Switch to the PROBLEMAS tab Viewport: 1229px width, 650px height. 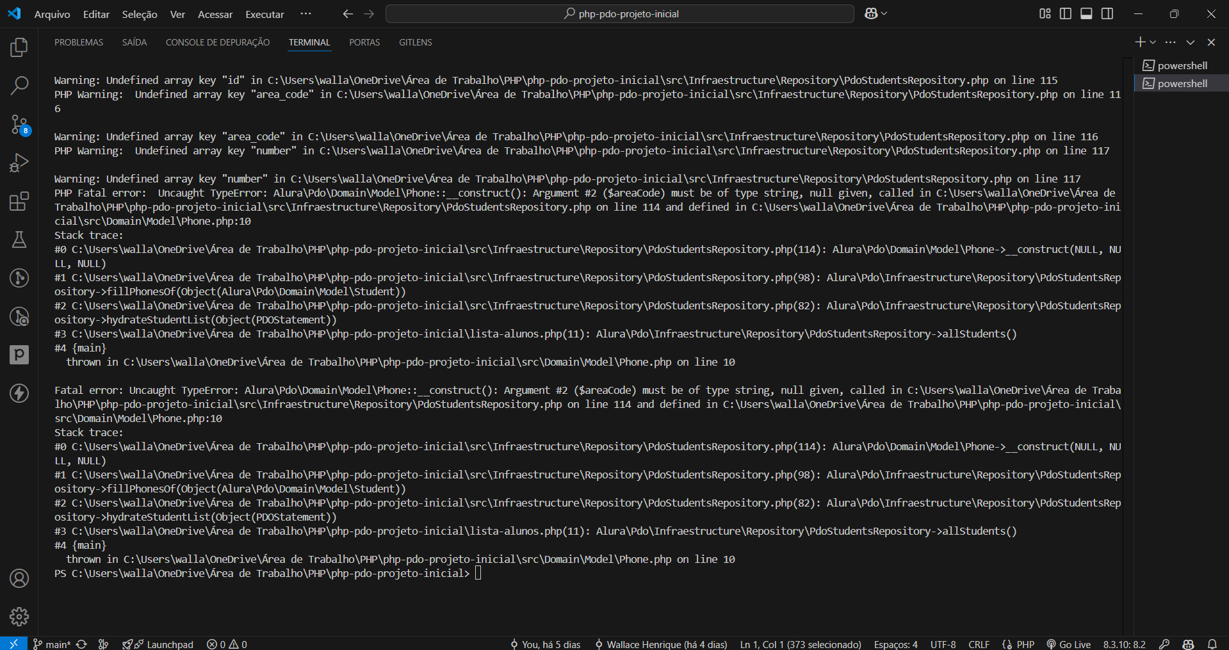[x=79, y=42]
